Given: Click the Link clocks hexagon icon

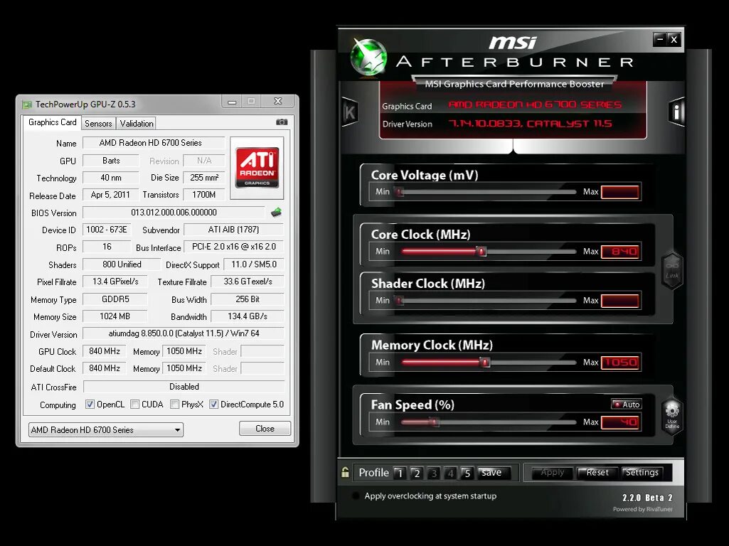Looking at the screenshot, I should pyautogui.click(x=672, y=270).
